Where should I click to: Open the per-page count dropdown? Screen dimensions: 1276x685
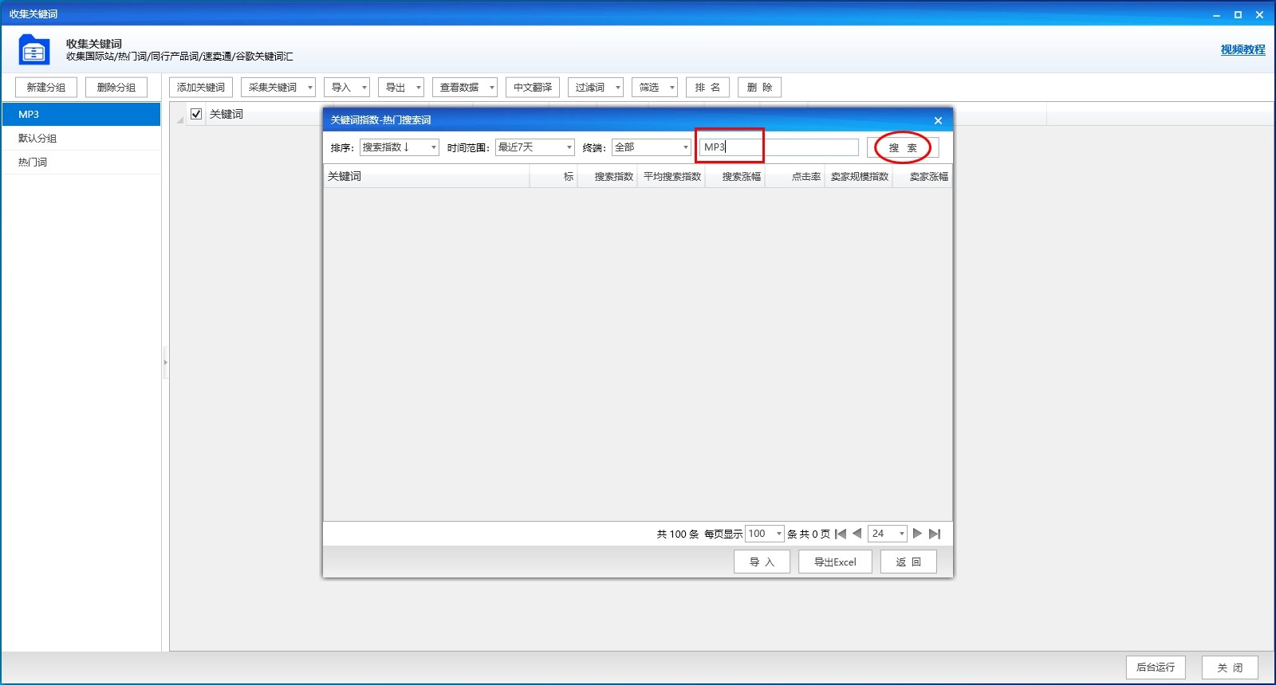tap(765, 534)
